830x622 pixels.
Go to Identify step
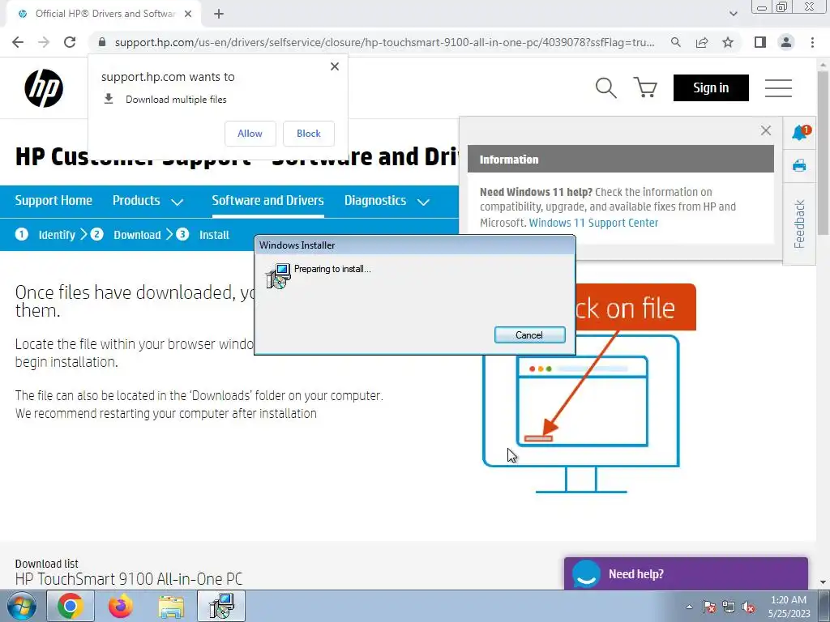click(x=45, y=234)
